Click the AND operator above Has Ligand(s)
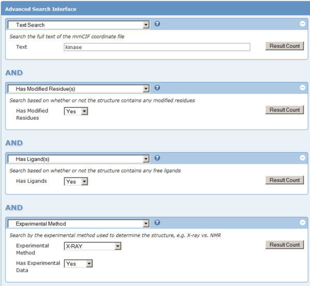310x286 pixels. point(14,143)
